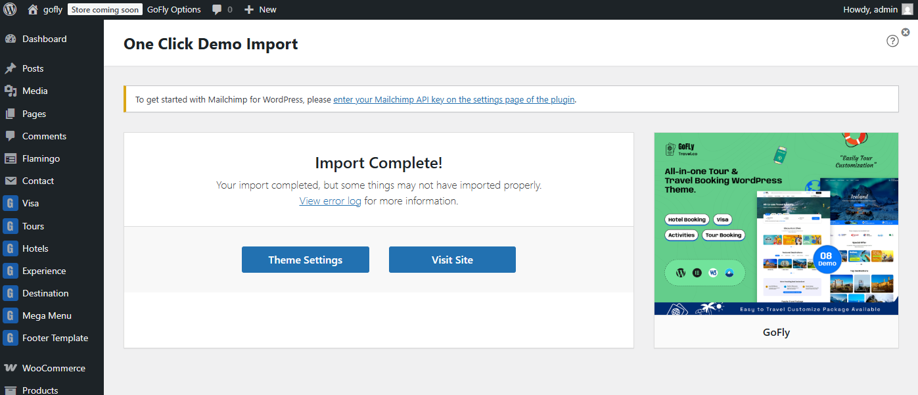Click the Comments speech bubble sidebar icon
918x395 pixels.
click(x=11, y=136)
